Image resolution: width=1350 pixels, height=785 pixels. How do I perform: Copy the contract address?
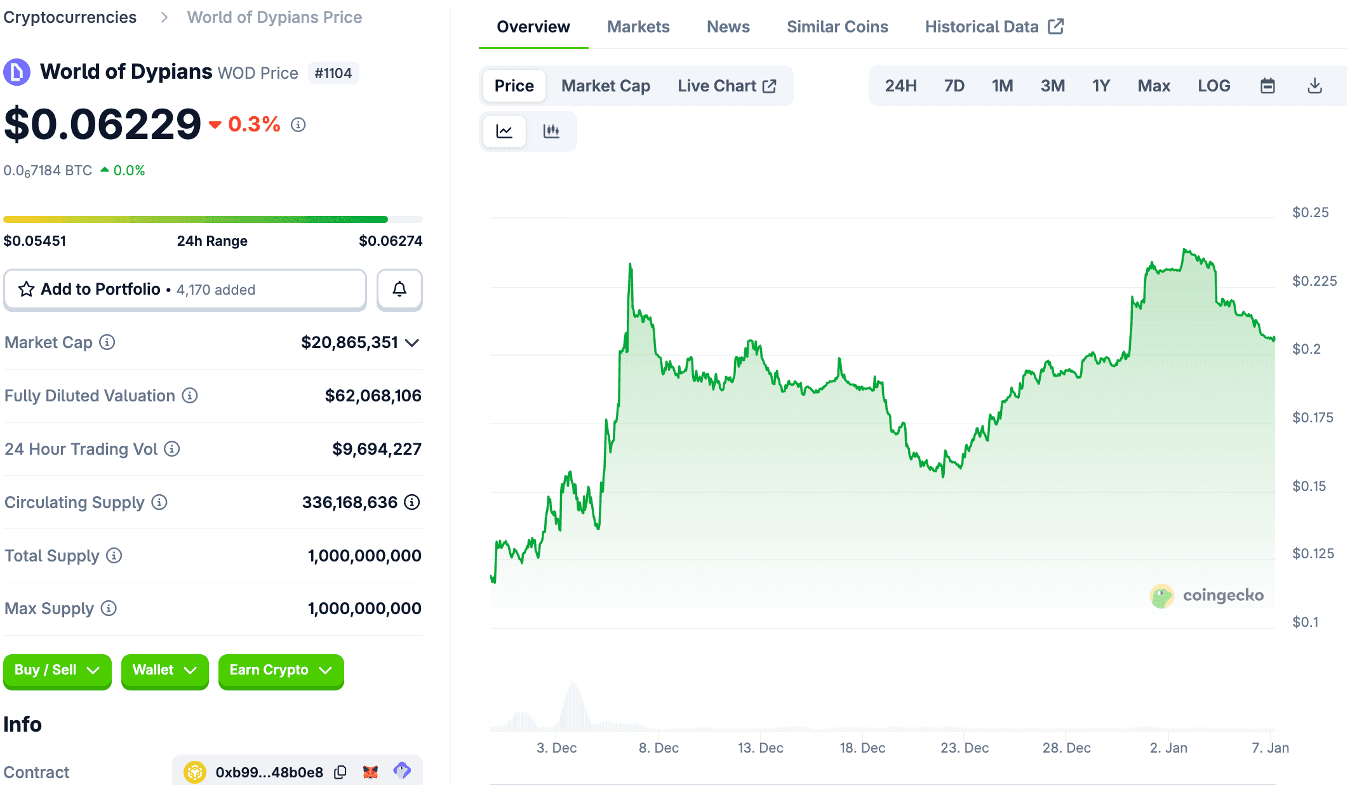tap(341, 772)
